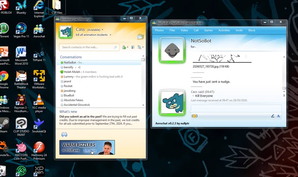298x177 pixels.
Task: Open the font letter A icon in chat
Action: [x=278, y=116]
